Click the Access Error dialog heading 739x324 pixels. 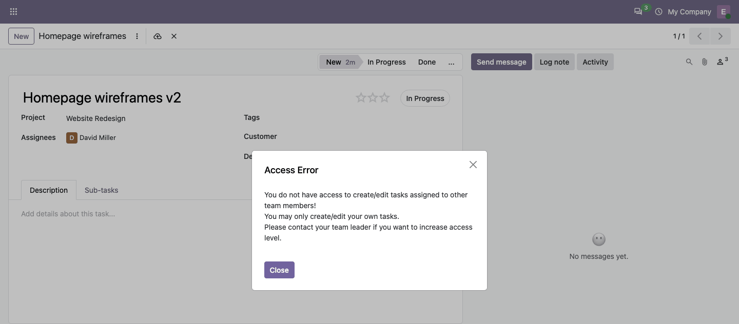tap(291, 170)
